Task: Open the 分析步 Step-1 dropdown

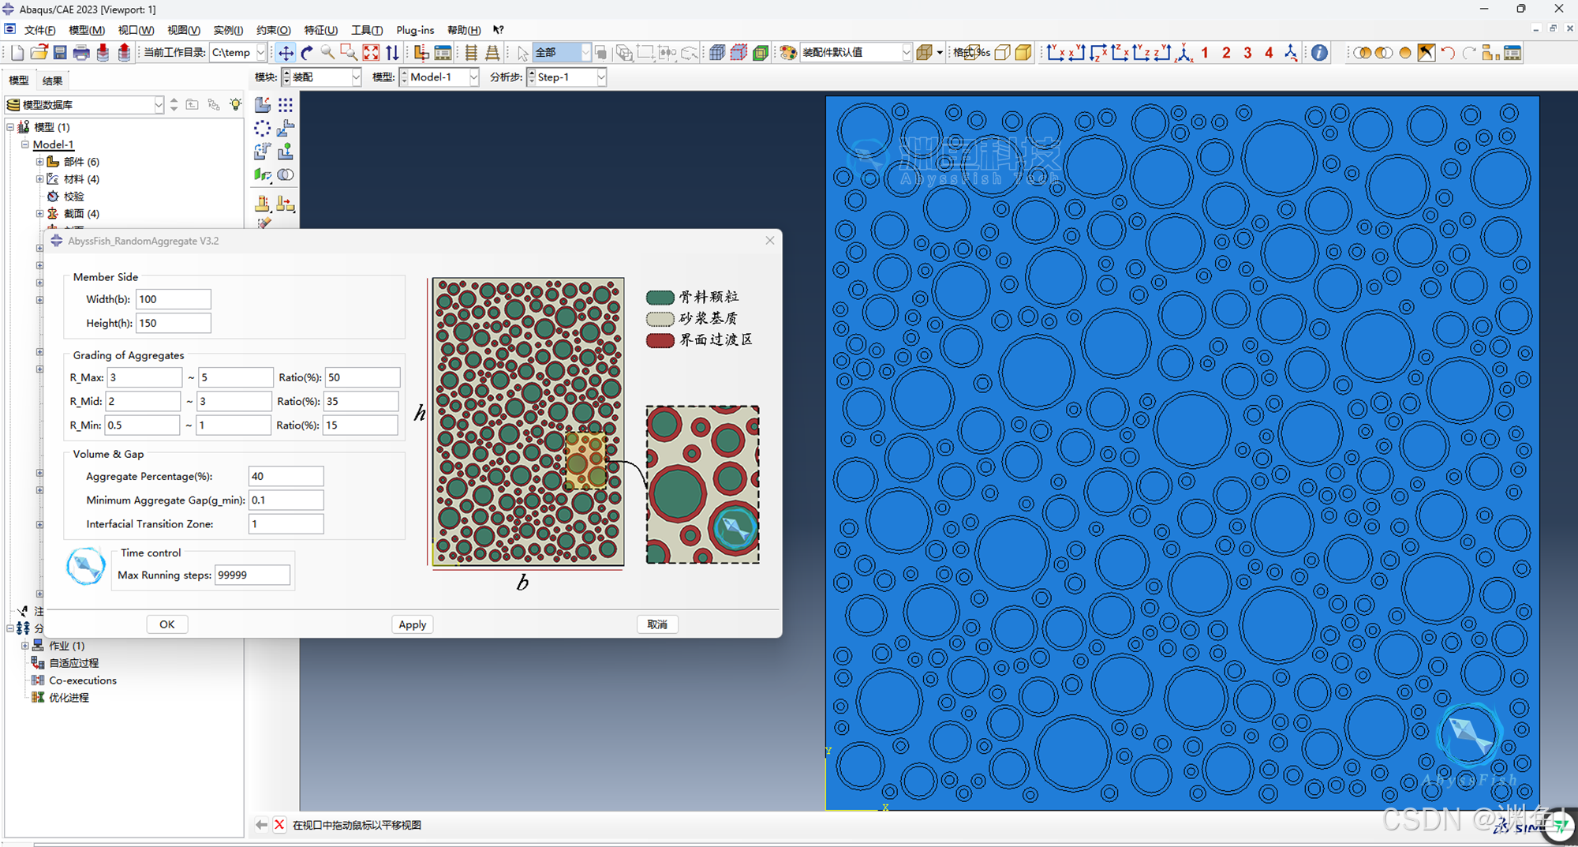Action: (601, 77)
